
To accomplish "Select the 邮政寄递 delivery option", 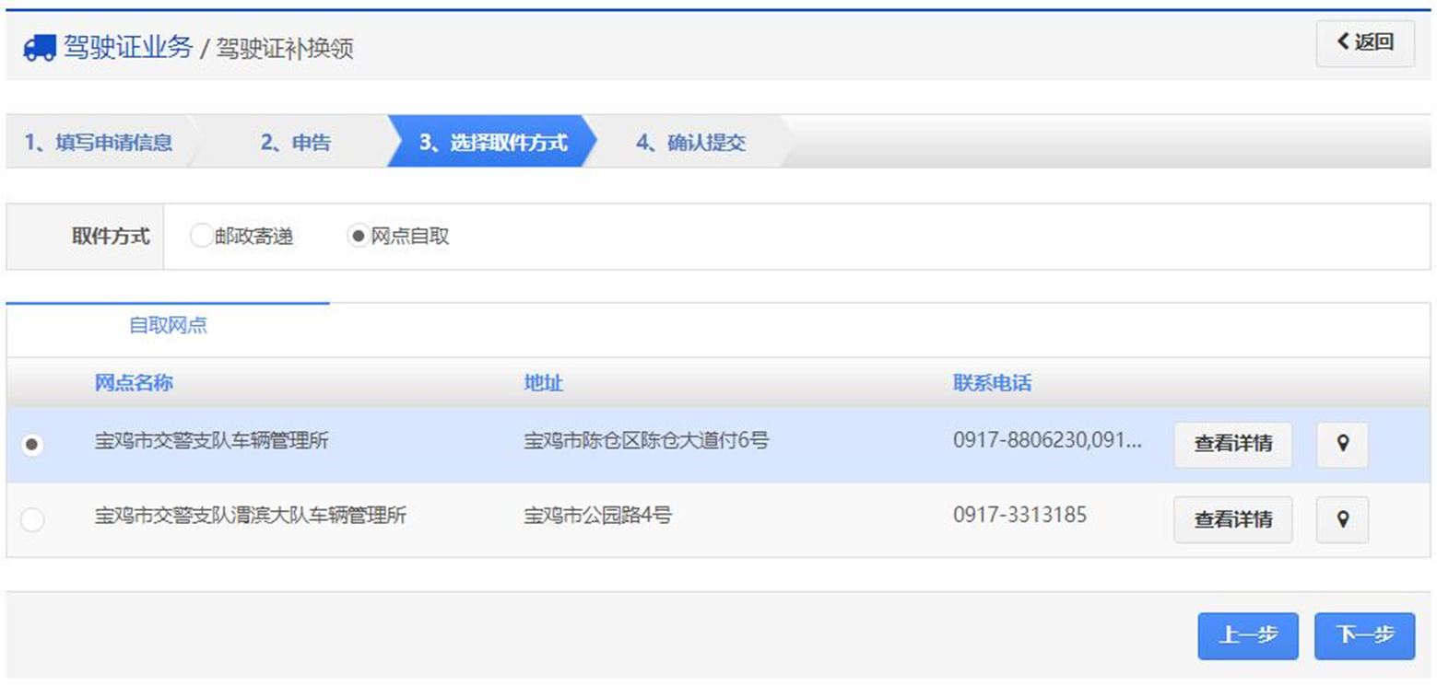I will [x=201, y=237].
